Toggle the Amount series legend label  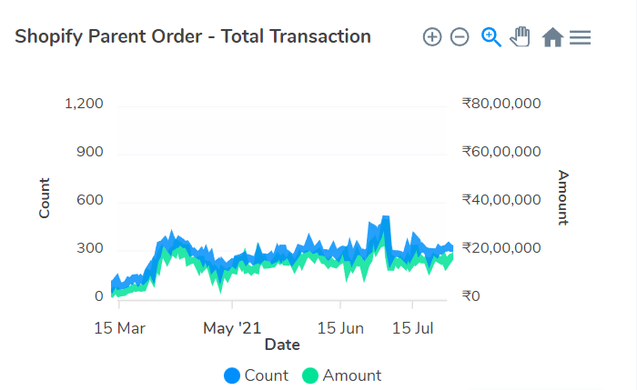(352, 375)
